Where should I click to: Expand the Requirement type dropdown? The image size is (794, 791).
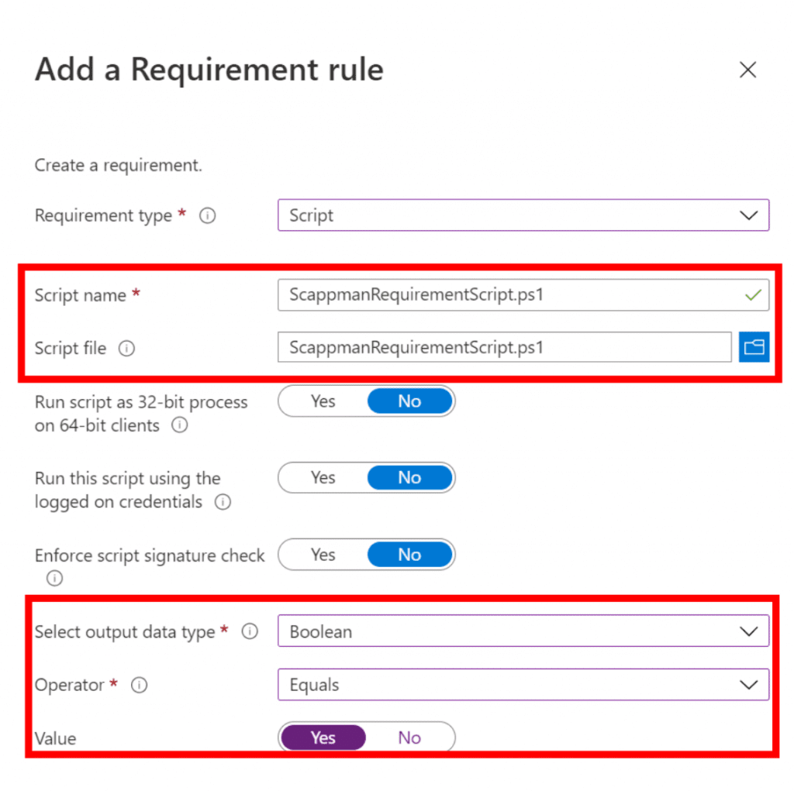point(523,215)
